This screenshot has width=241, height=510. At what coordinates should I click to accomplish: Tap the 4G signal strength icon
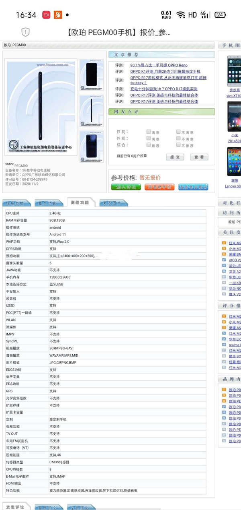[205, 15]
